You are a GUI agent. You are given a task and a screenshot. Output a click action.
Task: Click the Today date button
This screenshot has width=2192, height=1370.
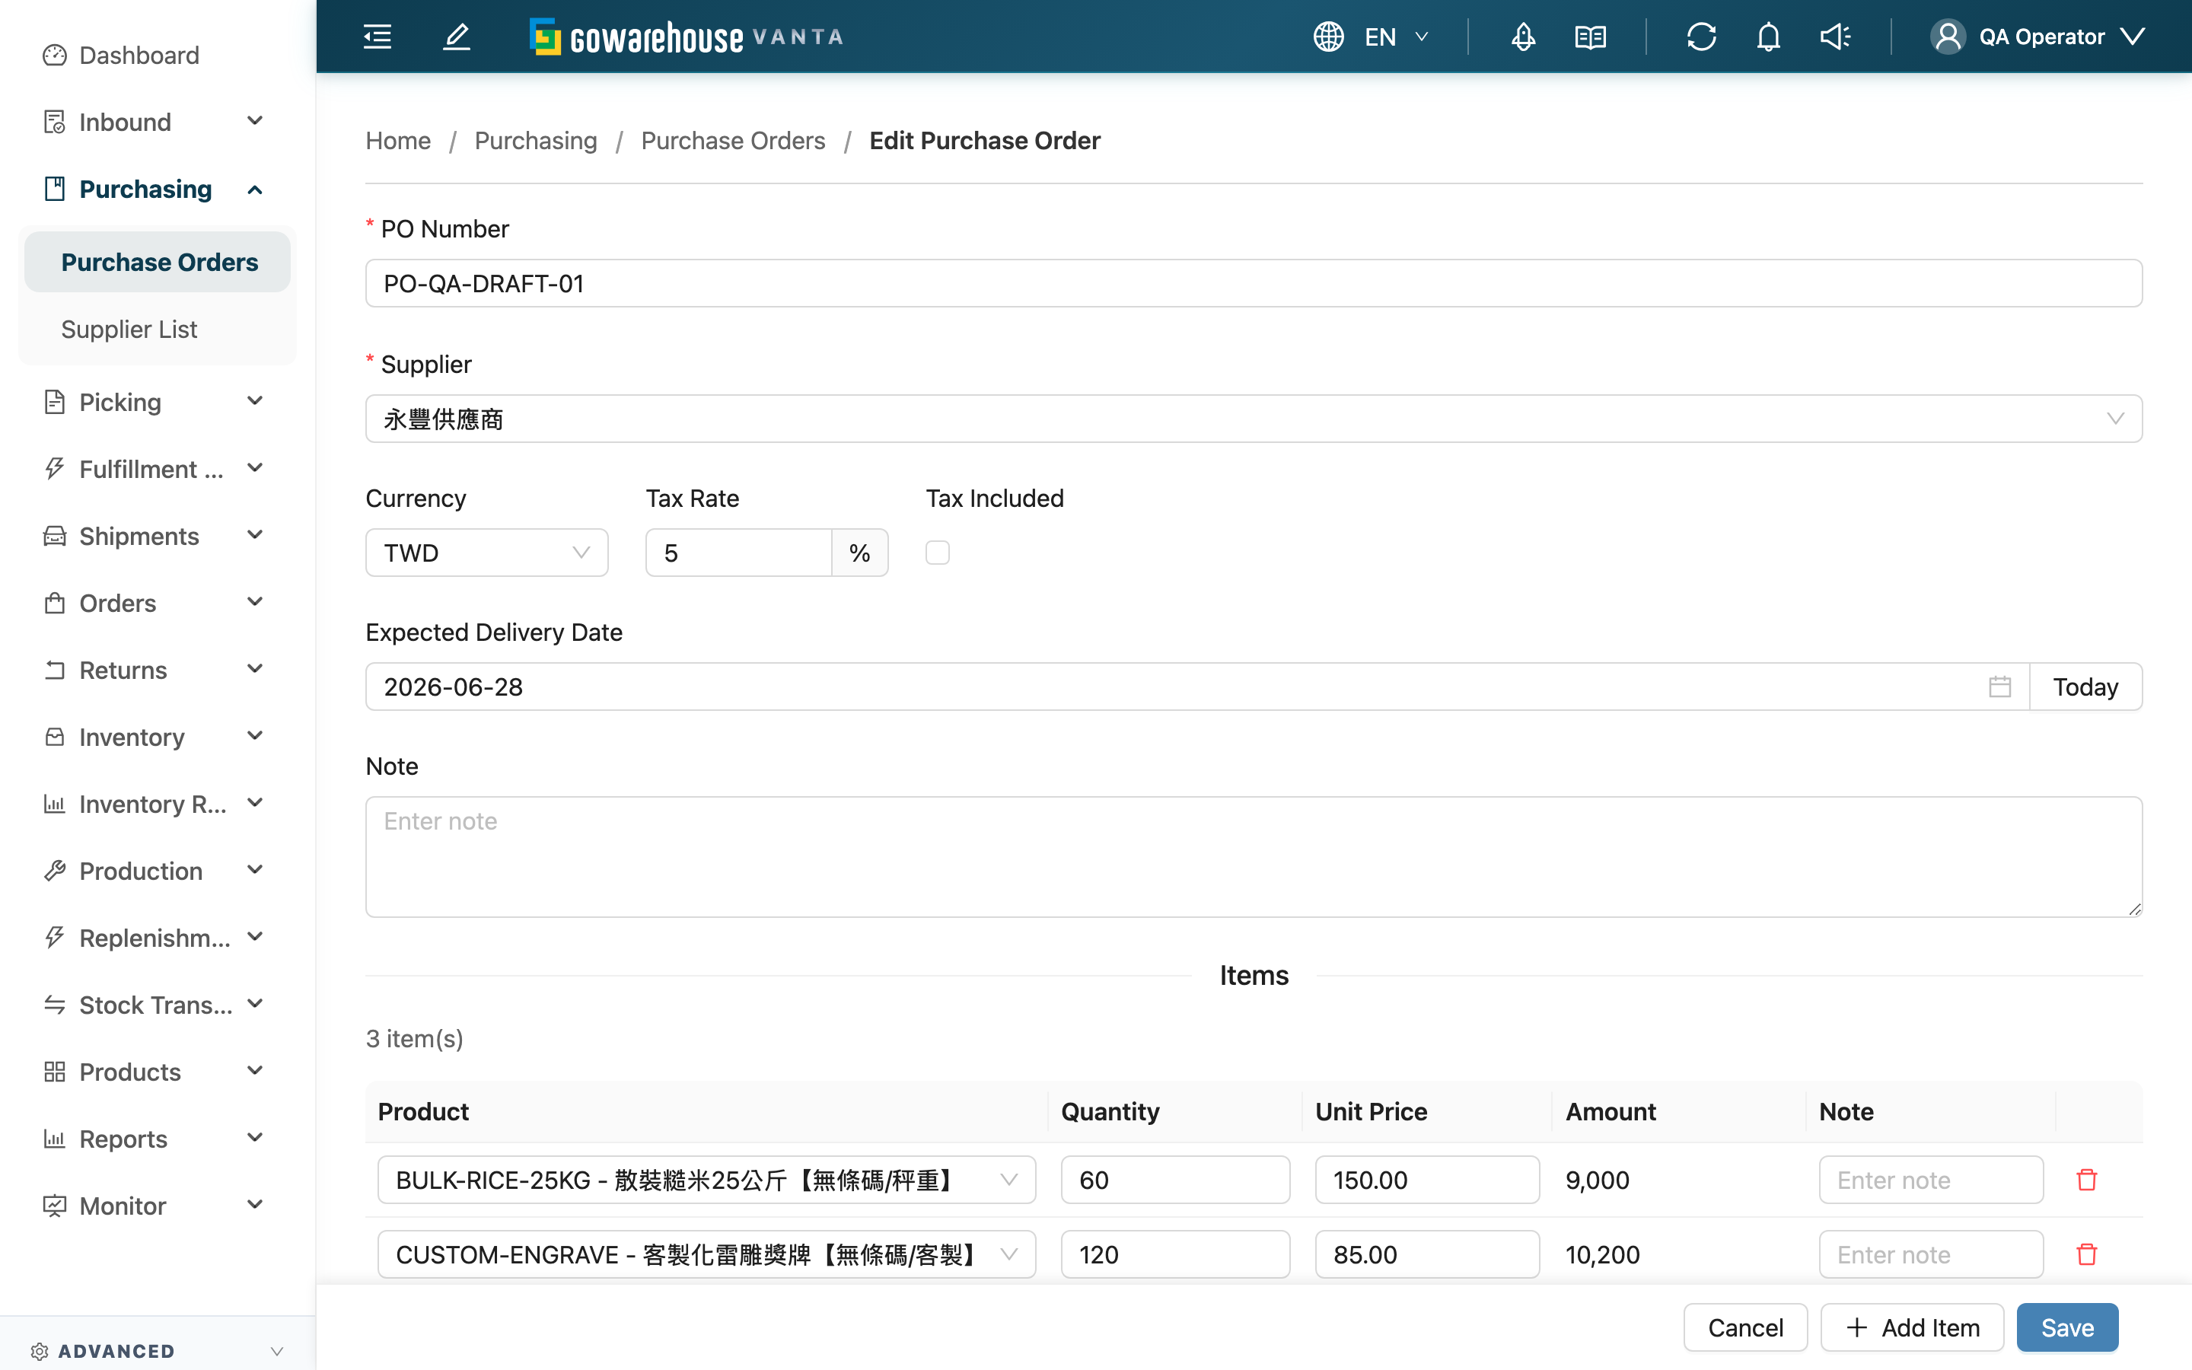[2085, 687]
